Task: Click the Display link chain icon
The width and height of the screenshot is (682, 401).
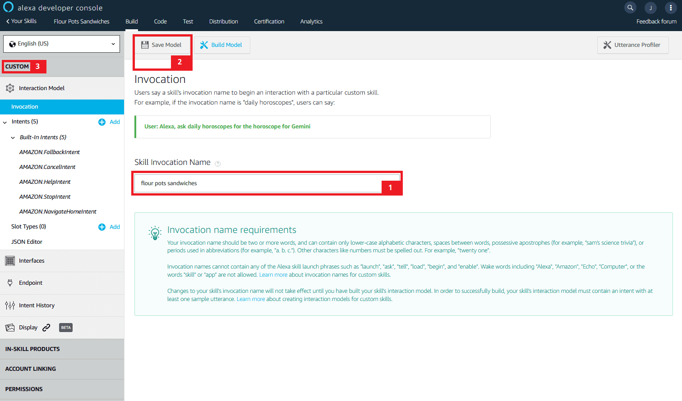Action: click(x=46, y=328)
